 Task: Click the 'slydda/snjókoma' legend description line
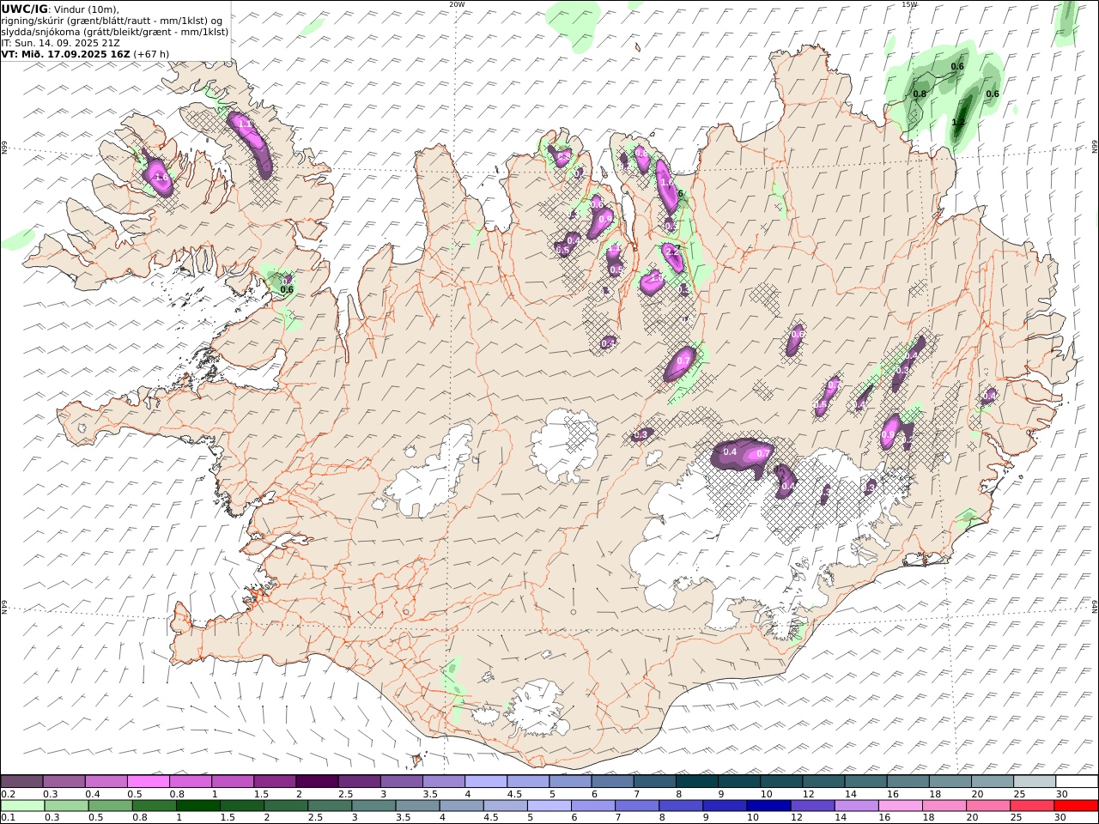pyautogui.click(x=115, y=31)
